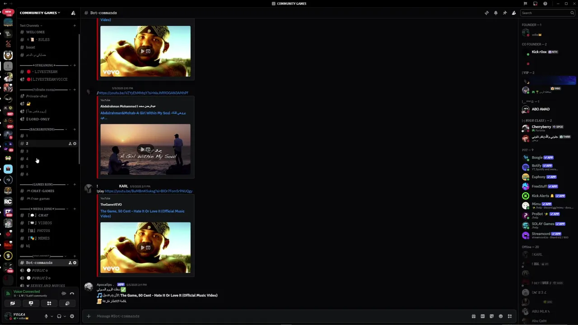Join the PUBLIC voice channel
This screenshot has width=578, height=325.
coord(49,270)
